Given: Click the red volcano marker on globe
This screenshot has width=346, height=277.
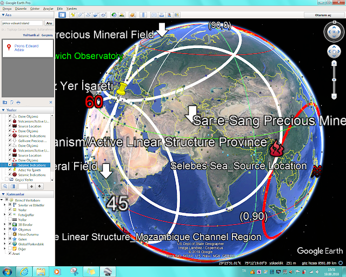Looking at the screenshot, I should point(276,148).
